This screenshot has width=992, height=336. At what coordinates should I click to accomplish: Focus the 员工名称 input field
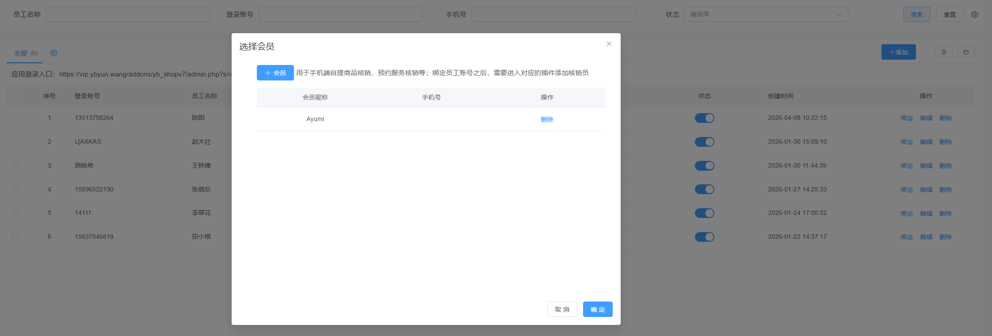pos(127,15)
